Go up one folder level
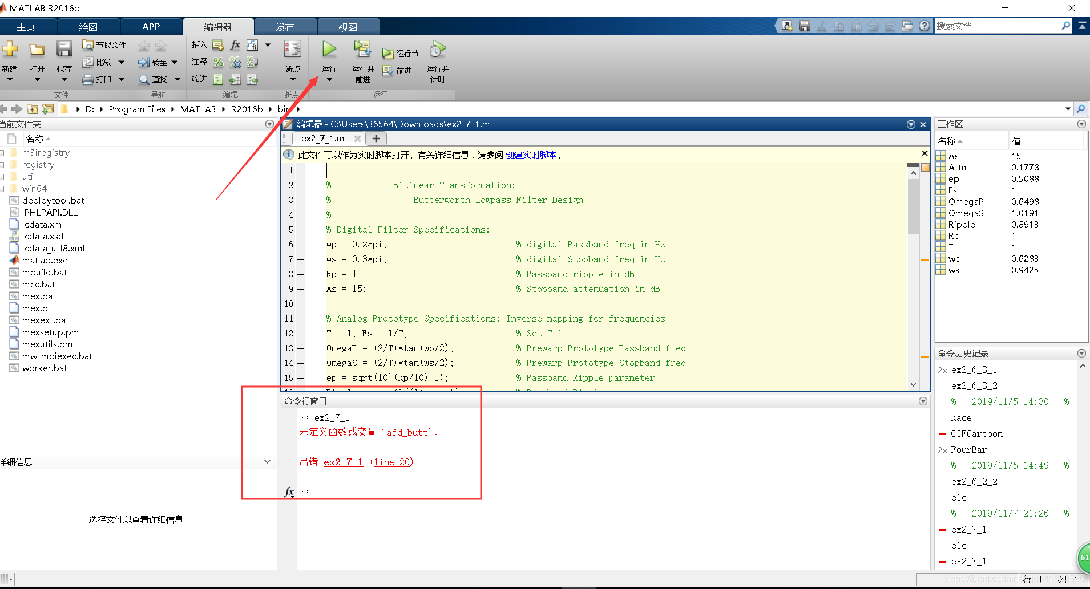Image resolution: width=1090 pixels, height=589 pixels. click(x=33, y=109)
